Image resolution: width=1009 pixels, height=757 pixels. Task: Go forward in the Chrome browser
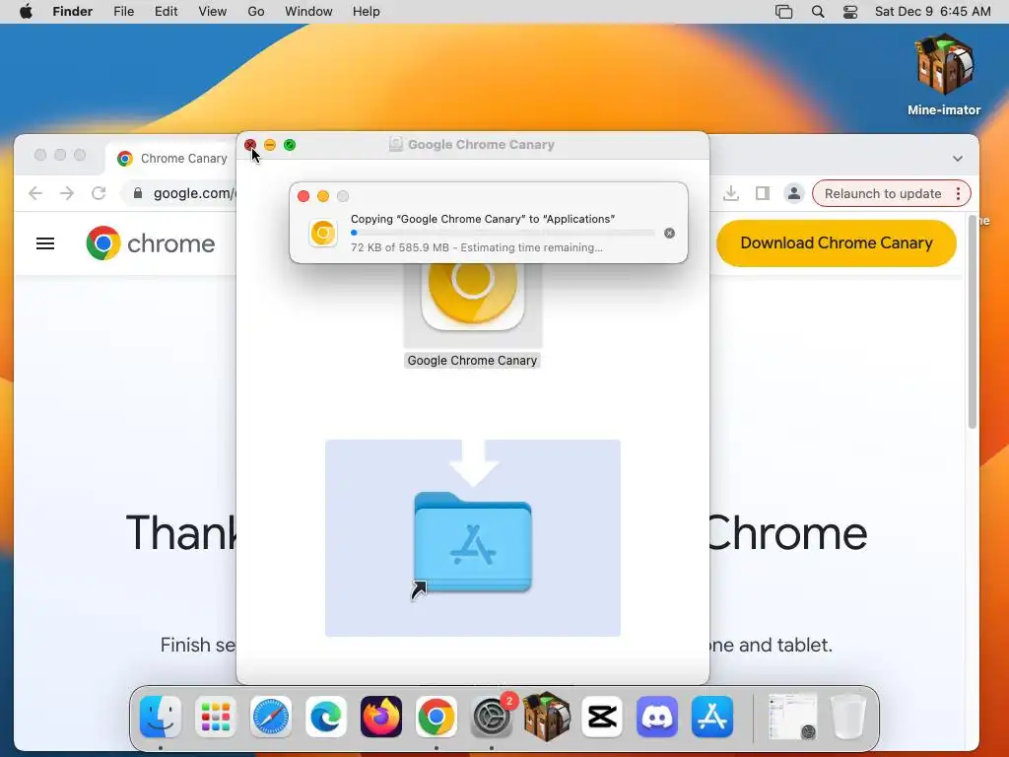coord(67,193)
